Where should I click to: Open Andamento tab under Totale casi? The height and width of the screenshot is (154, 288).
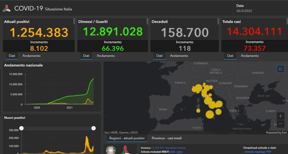click(250, 56)
